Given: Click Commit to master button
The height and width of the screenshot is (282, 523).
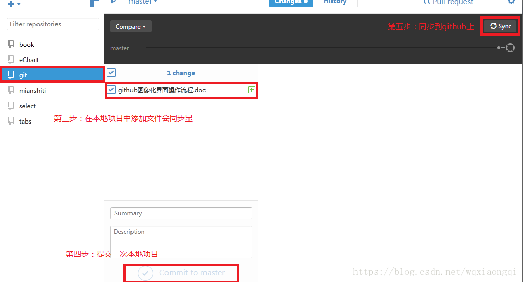Looking at the screenshot, I should click(181, 273).
